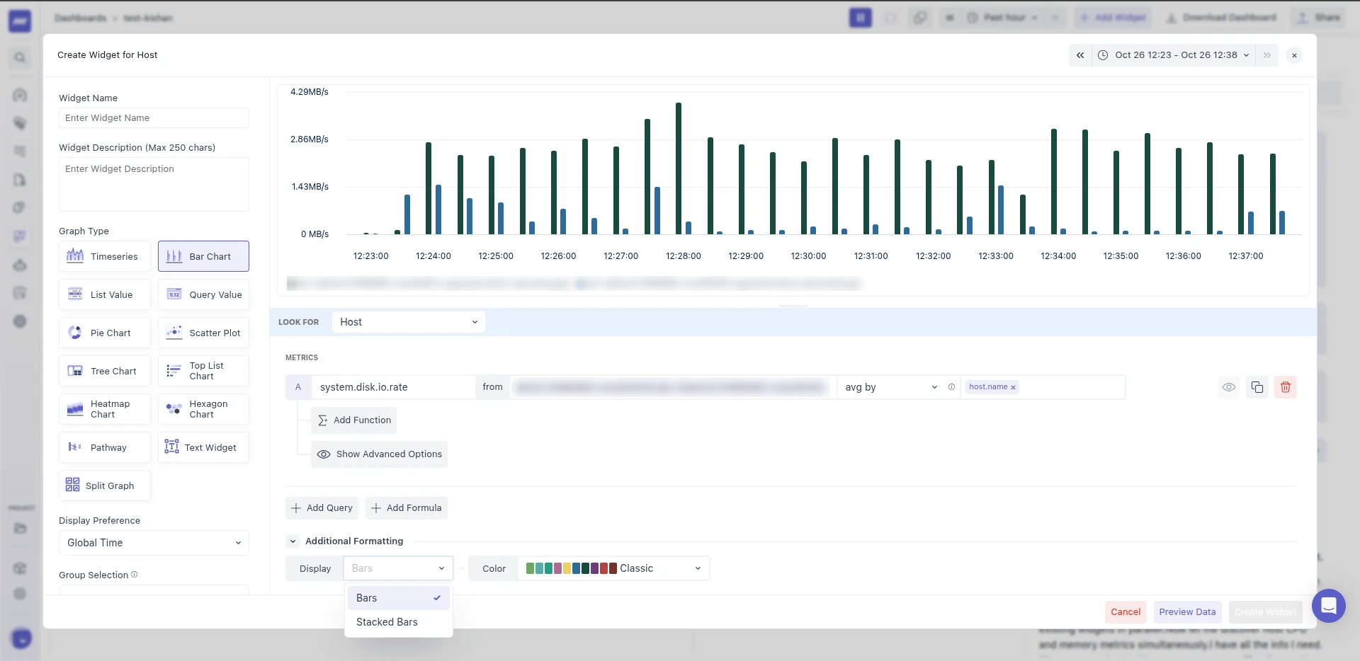The image size is (1360, 661).
Task: Close the Create Widget dialog
Action: (x=1294, y=55)
